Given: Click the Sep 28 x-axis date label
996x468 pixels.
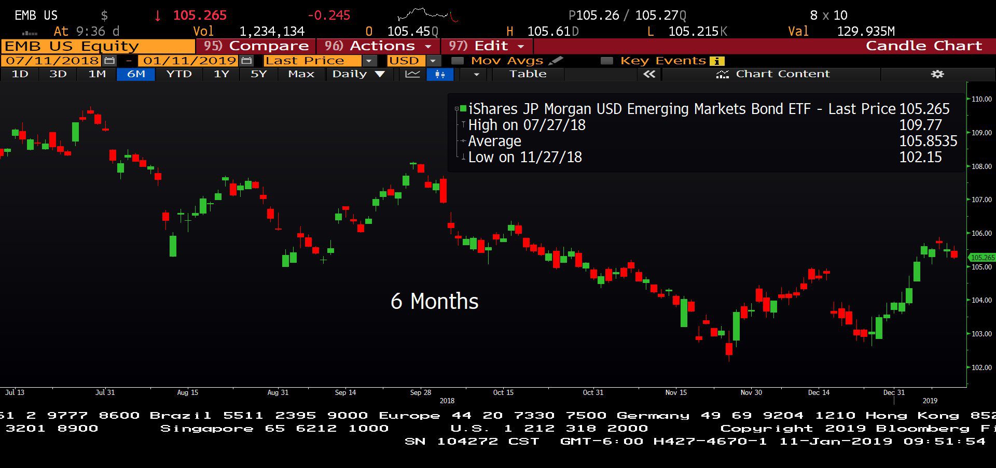Looking at the screenshot, I should [421, 392].
